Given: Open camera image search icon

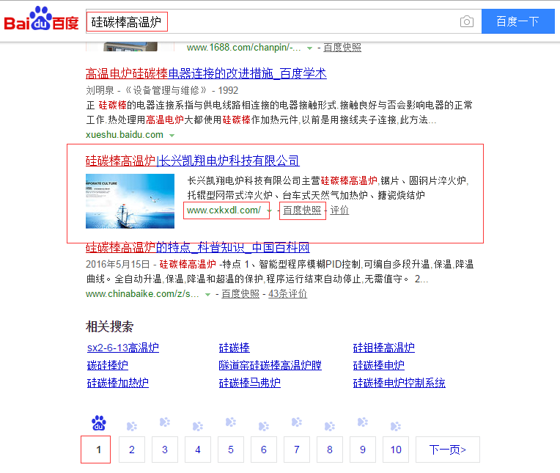Looking at the screenshot, I should (467, 21).
